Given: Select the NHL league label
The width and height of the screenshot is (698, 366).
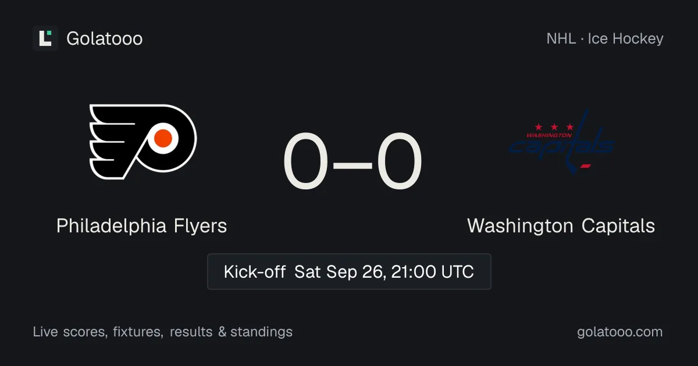Looking at the screenshot, I should [x=561, y=39].
